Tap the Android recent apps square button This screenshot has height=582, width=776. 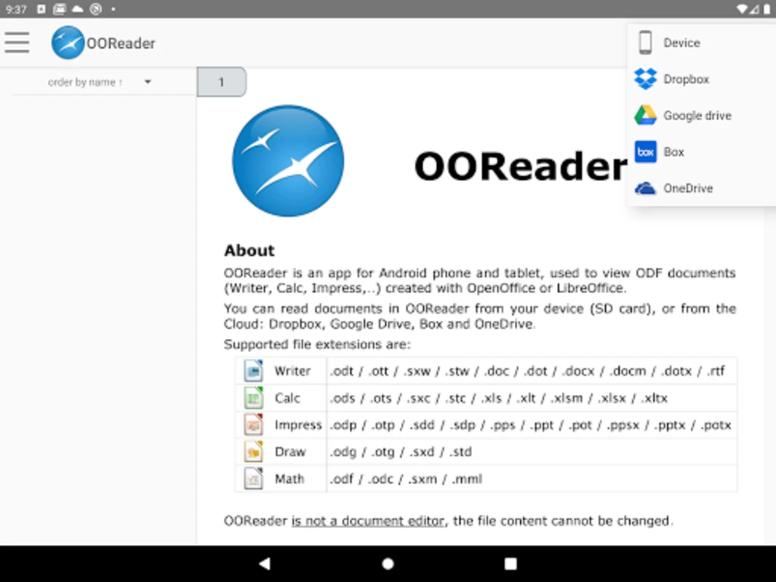(511, 564)
